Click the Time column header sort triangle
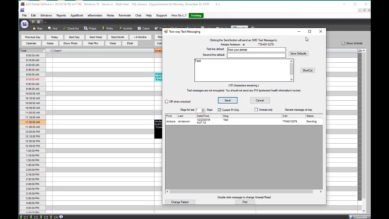Image resolution: width=389 pixels, height=219 pixels. [44, 51]
